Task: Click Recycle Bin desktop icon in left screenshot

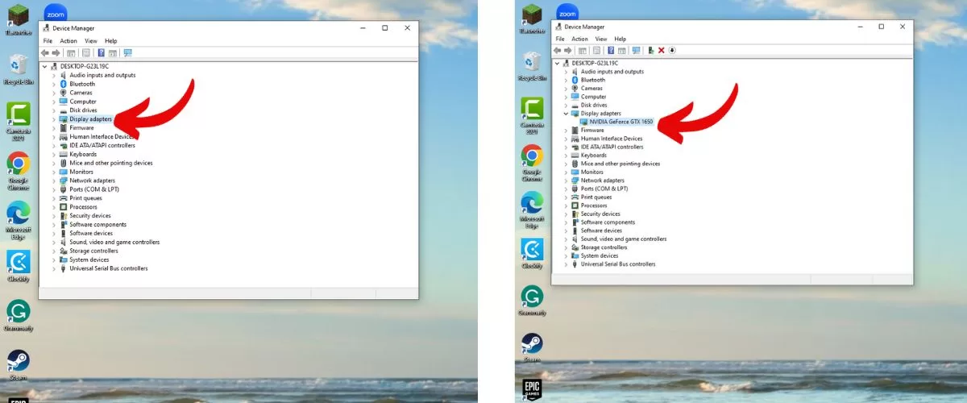Action: (x=18, y=69)
